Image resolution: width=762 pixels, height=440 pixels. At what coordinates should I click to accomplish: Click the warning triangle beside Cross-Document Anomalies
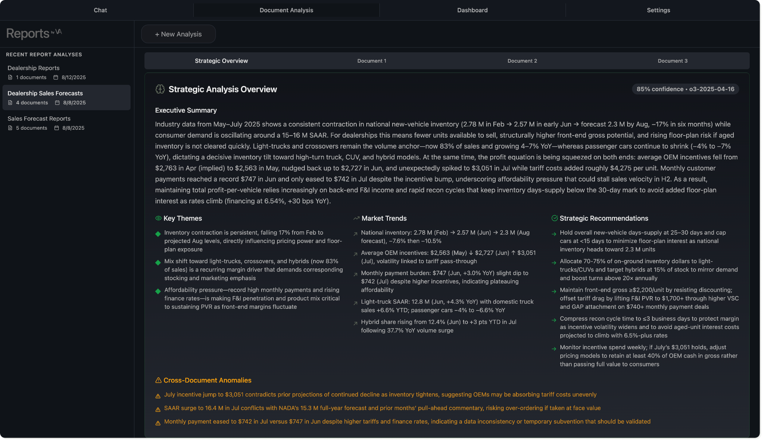pyautogui.click(x=158, y=380)
